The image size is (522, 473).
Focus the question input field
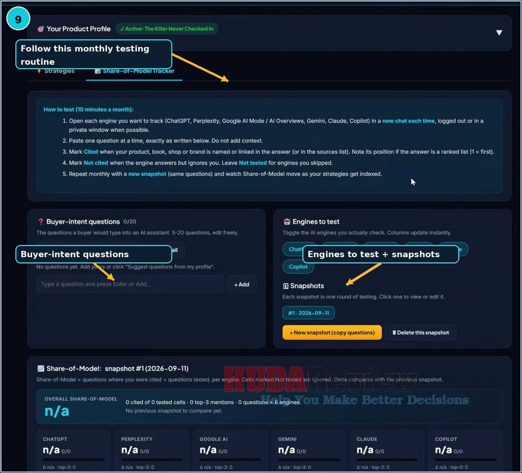coord(130,285)
